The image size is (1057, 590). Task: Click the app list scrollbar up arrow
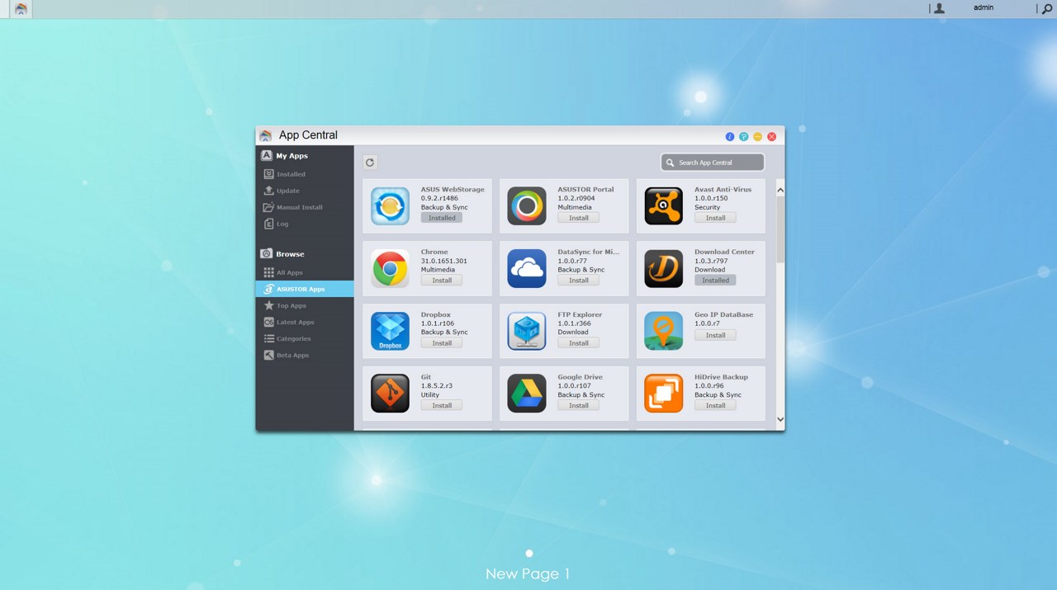click(x=780, y=191)
